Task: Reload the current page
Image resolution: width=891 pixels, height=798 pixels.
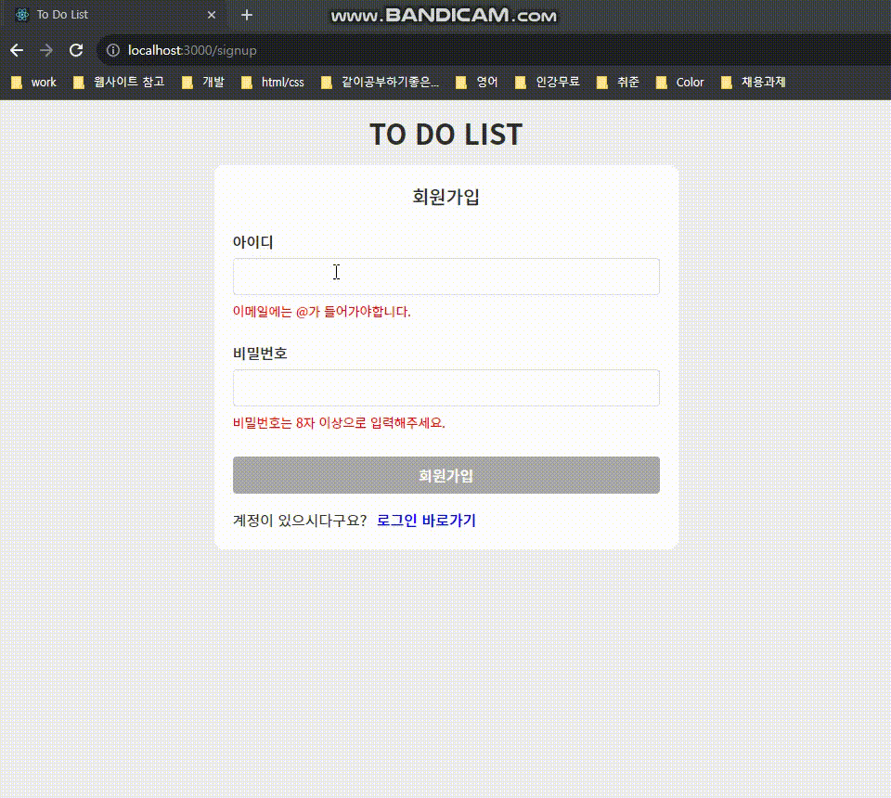Action: click(x=78, y=50)
